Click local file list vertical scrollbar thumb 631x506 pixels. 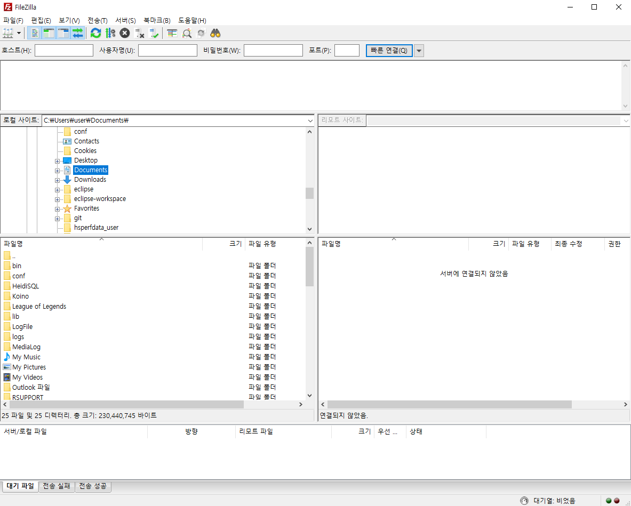tap(309, 266)
